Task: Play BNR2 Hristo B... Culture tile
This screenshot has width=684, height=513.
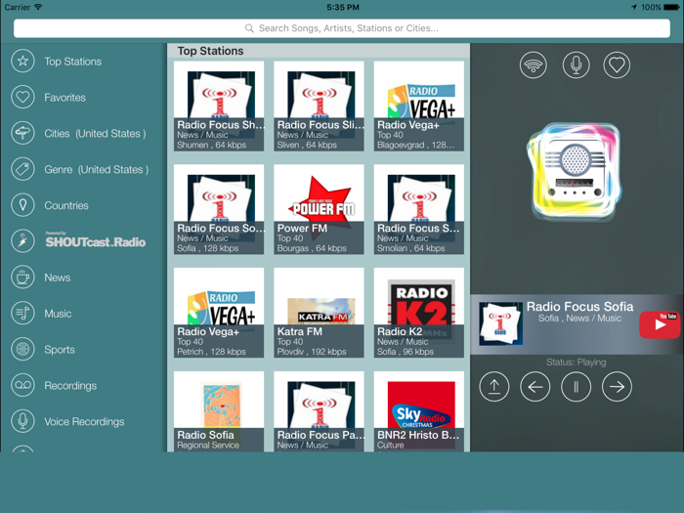Action: pos(419,411)
